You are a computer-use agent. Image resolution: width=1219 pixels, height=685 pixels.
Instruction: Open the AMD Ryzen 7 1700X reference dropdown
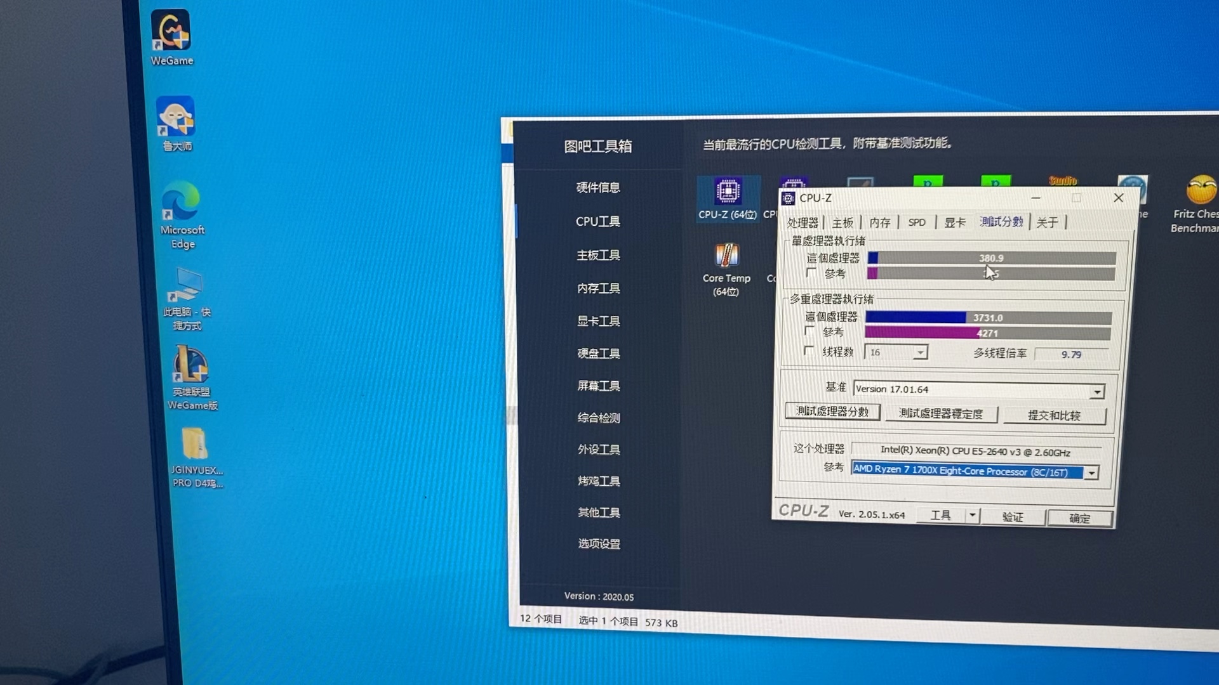(1091, 473)
